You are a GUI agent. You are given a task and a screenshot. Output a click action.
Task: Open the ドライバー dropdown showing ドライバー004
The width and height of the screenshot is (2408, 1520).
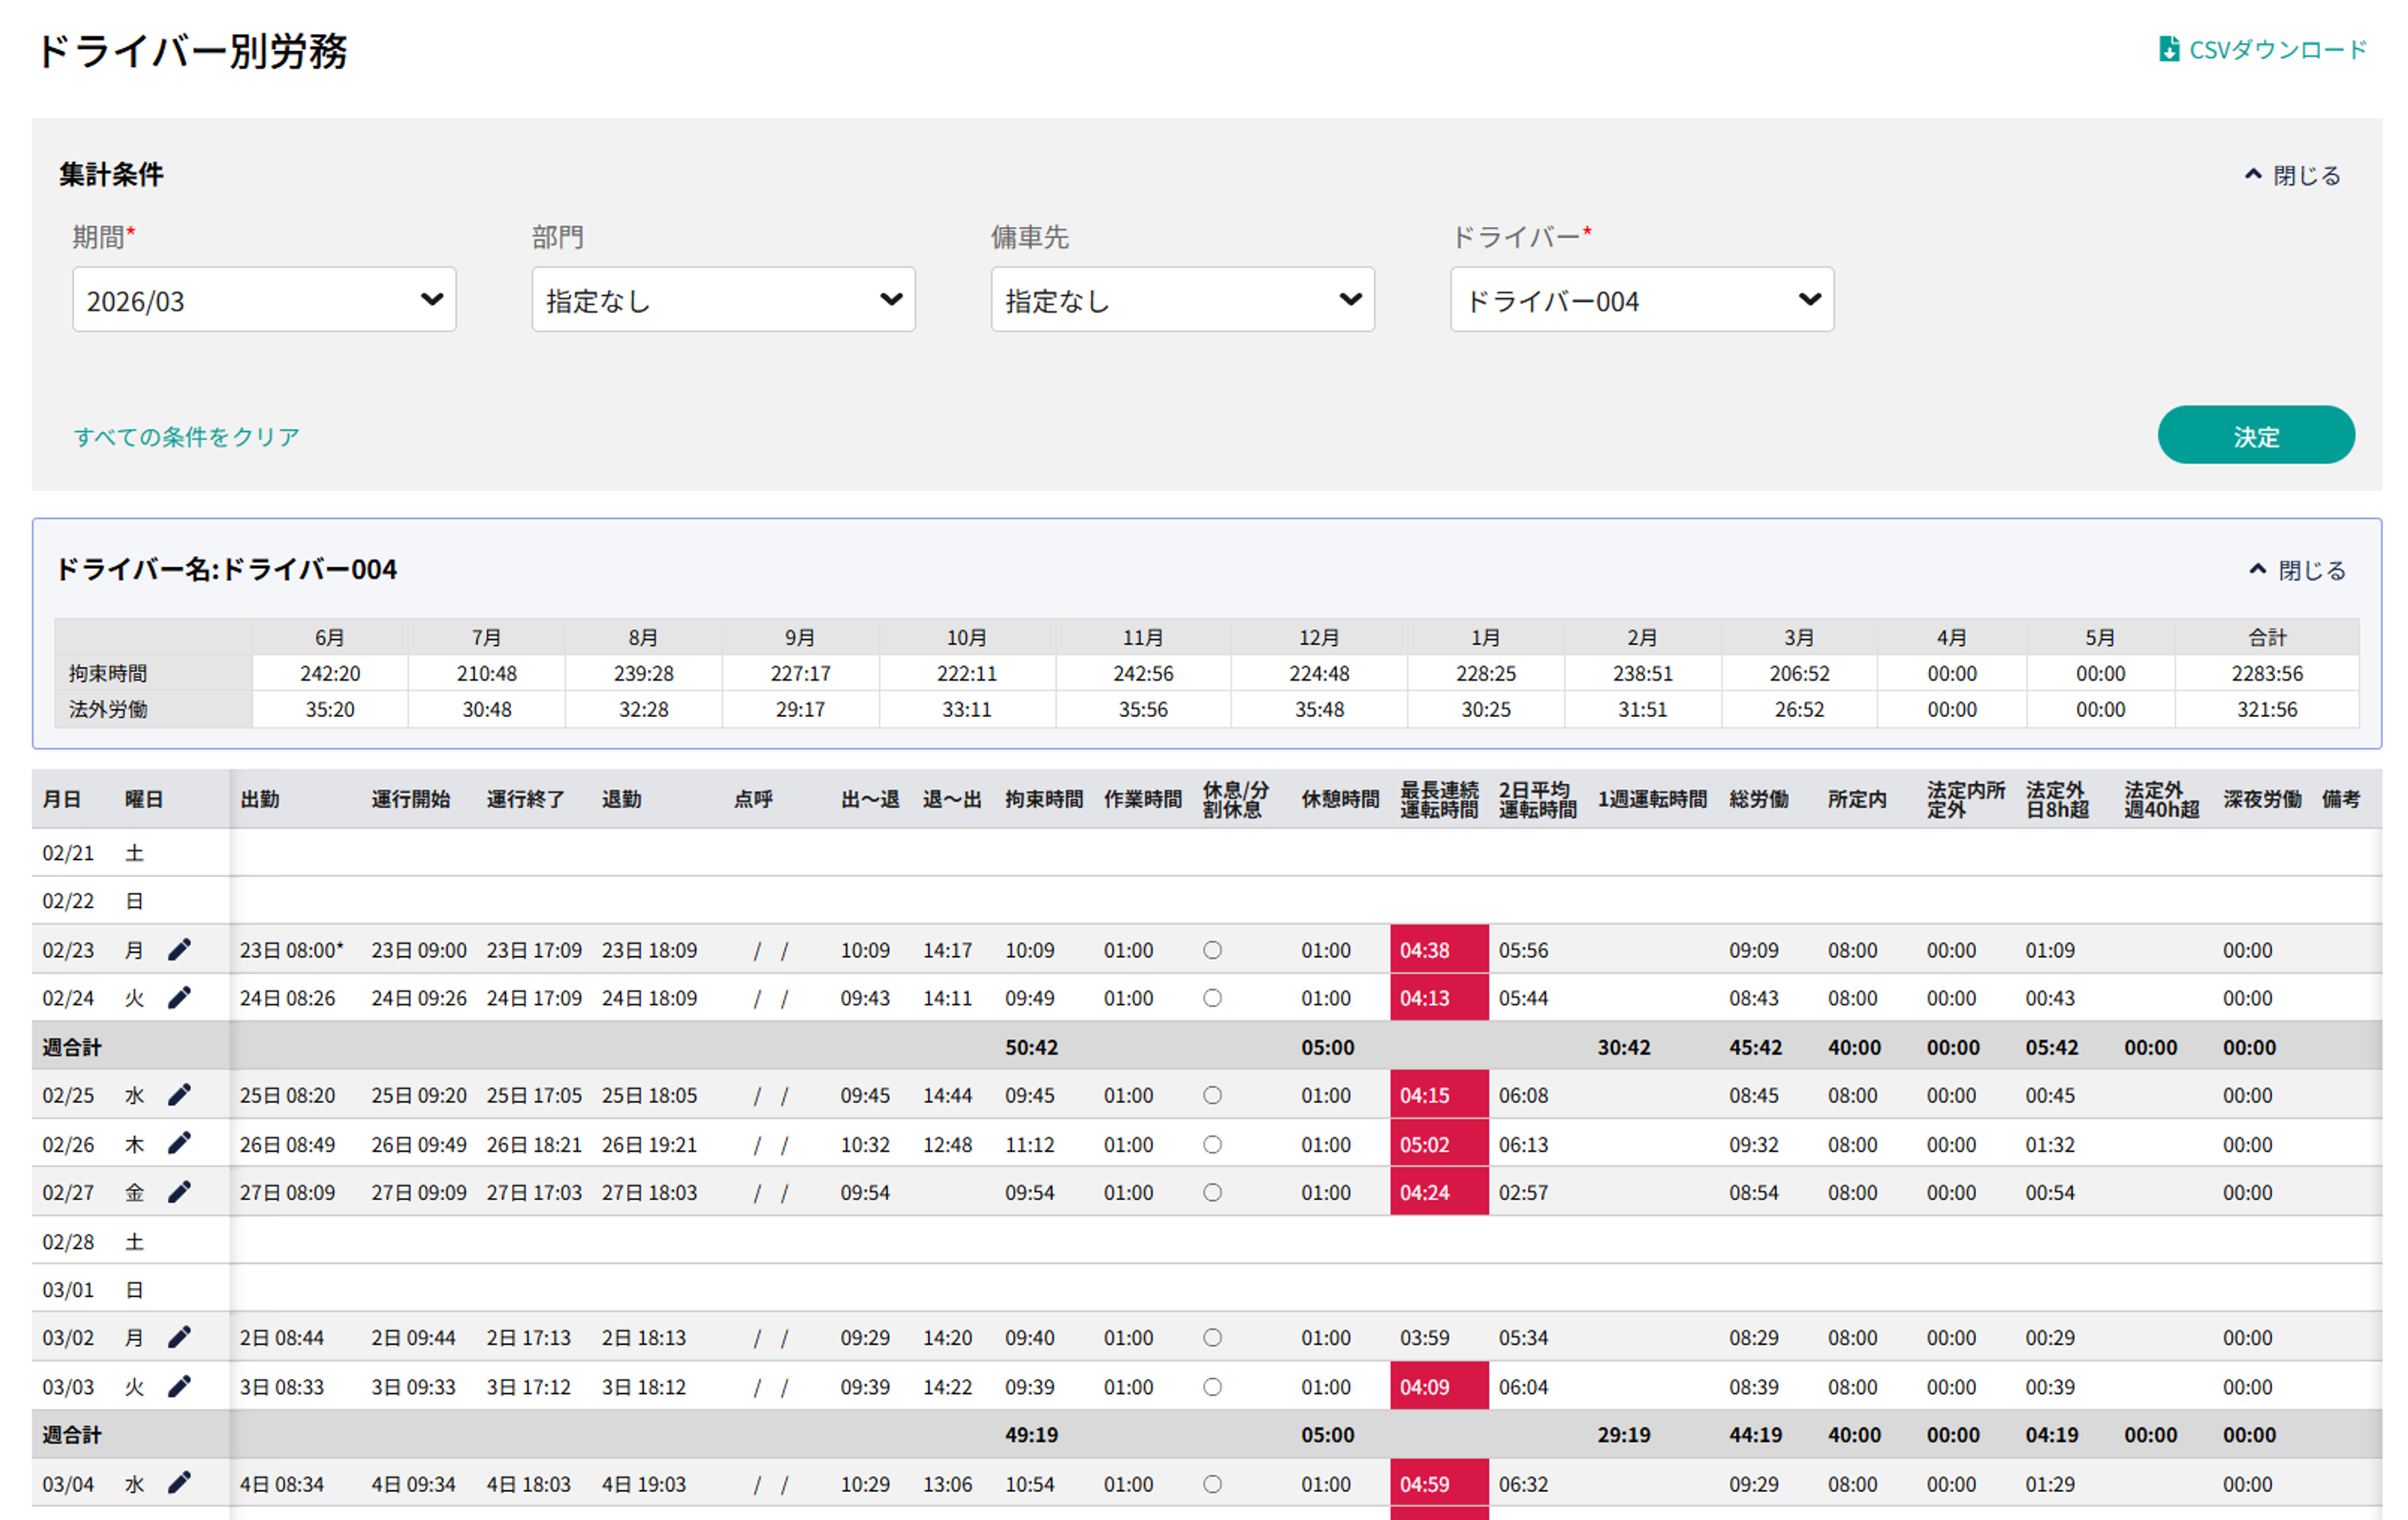coord(1641,299)
